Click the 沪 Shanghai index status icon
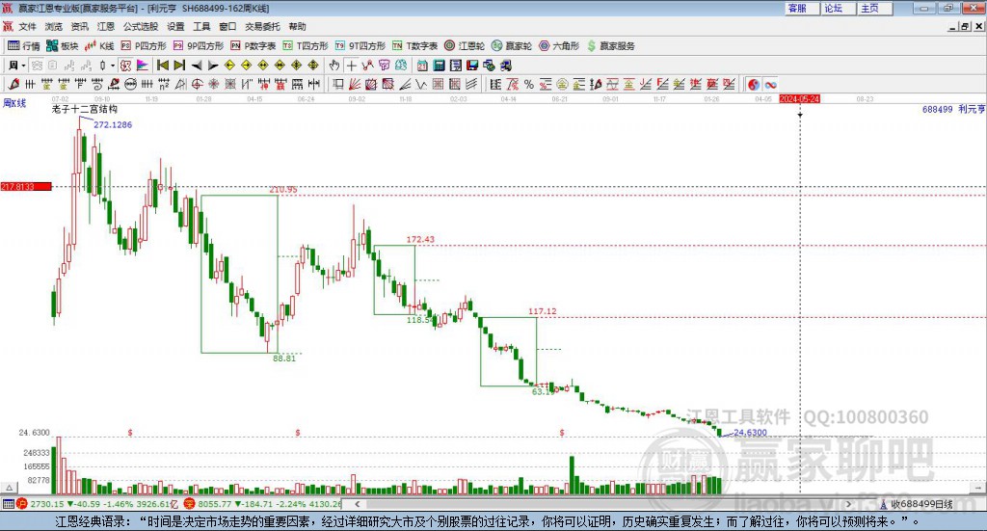987x531 pixels. click(x=23, y=504)
